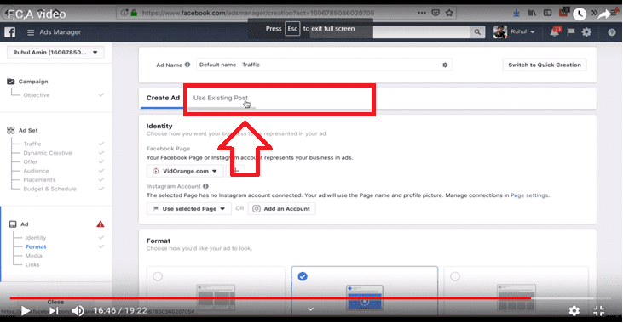Click the flag icon in top bar
623x323 pixels.
coord(571,32)
